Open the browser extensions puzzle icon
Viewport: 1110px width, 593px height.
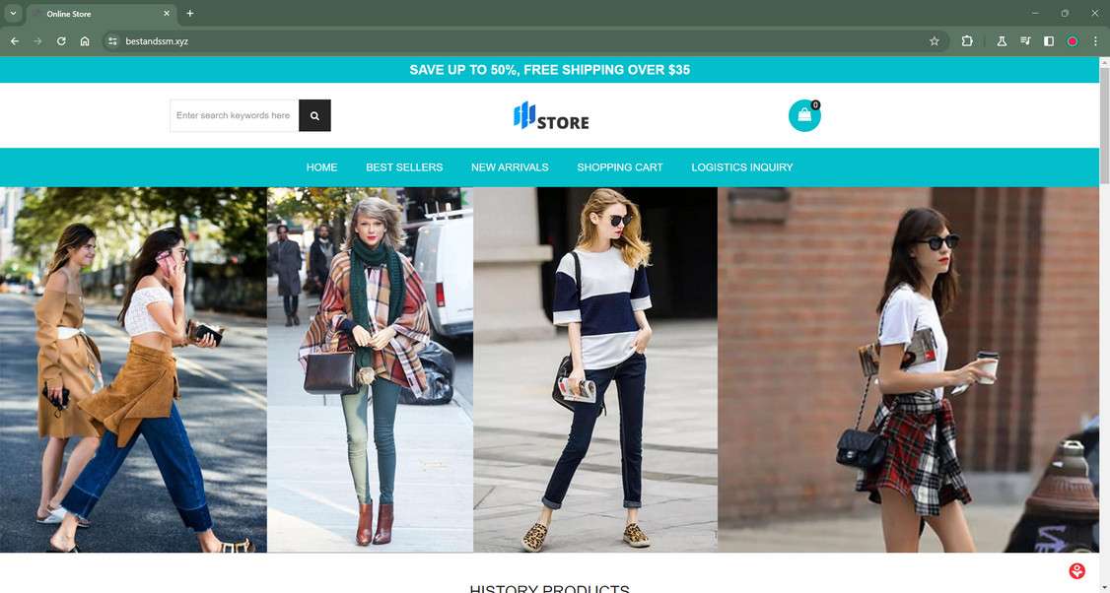pyautogui.click(x=967, y=41)
